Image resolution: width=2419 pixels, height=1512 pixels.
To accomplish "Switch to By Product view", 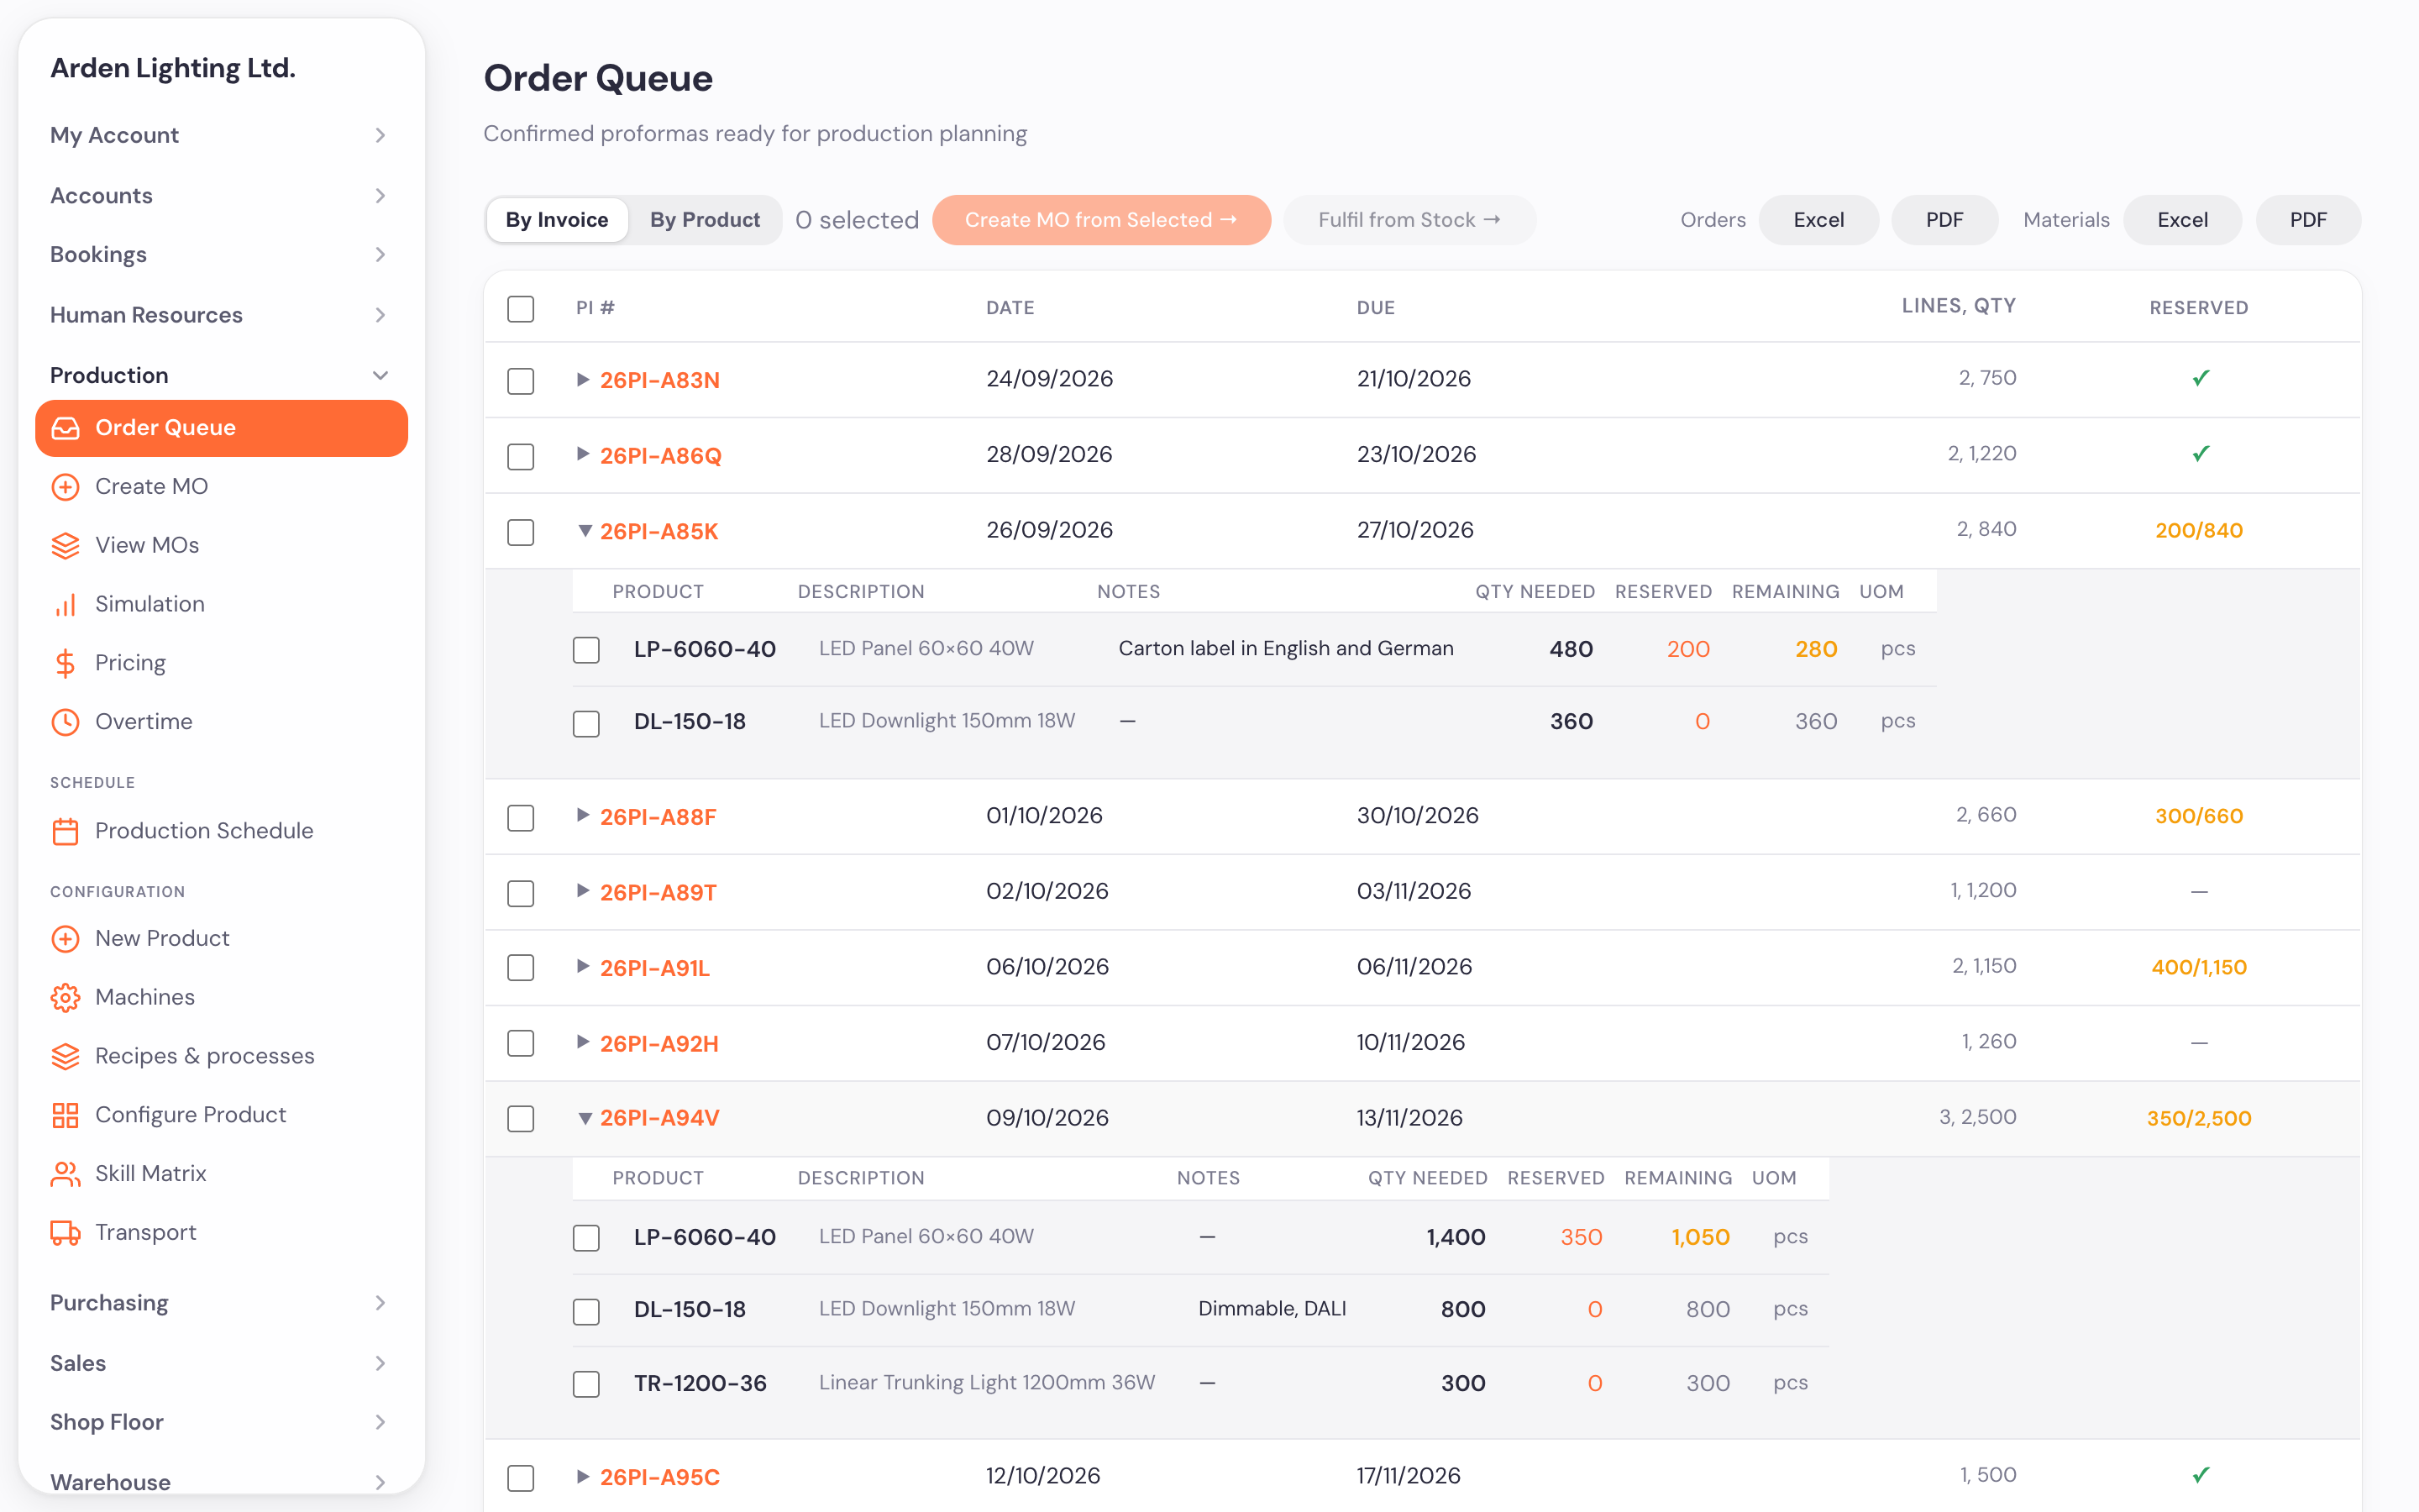I will click(x=705, y=220).
